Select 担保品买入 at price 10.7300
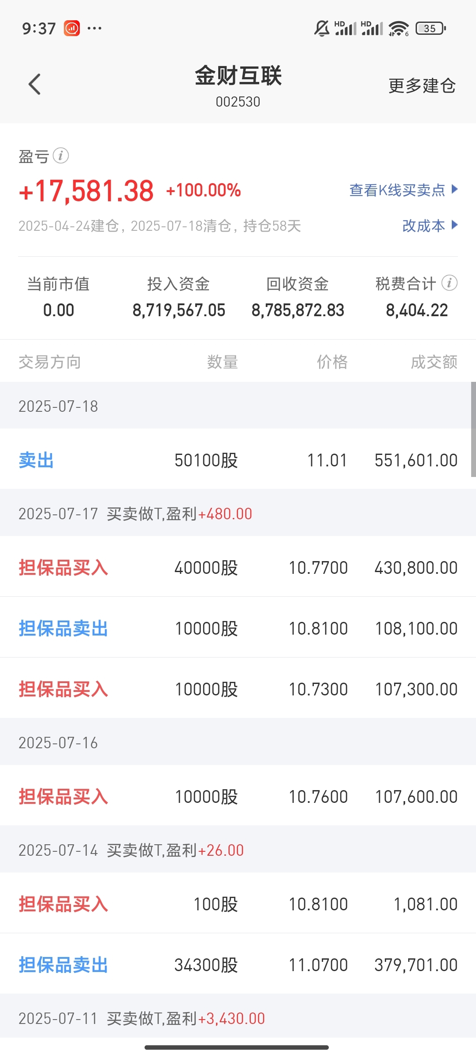 click(238, 689)
